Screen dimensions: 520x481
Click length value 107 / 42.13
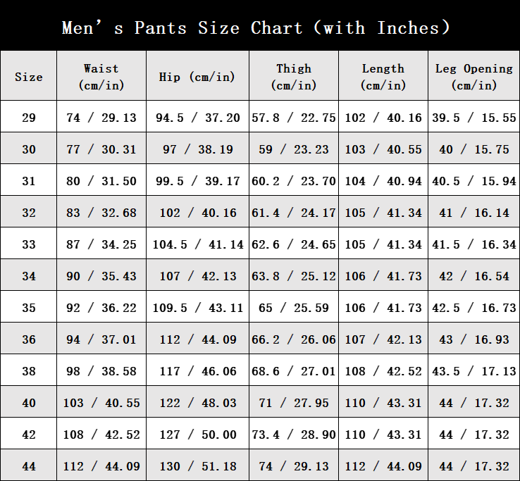(x=383, y=339)
